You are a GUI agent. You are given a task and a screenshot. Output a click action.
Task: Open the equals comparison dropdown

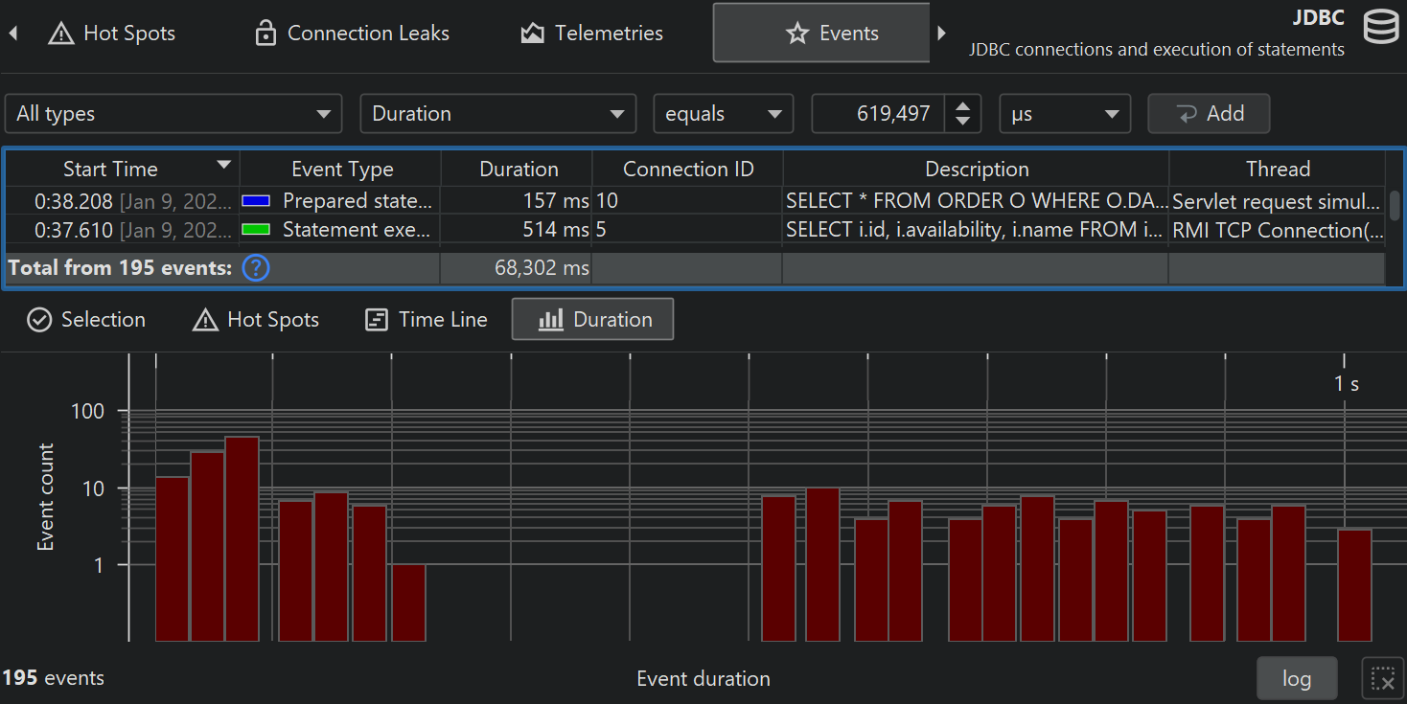click(x=723, y=114)
